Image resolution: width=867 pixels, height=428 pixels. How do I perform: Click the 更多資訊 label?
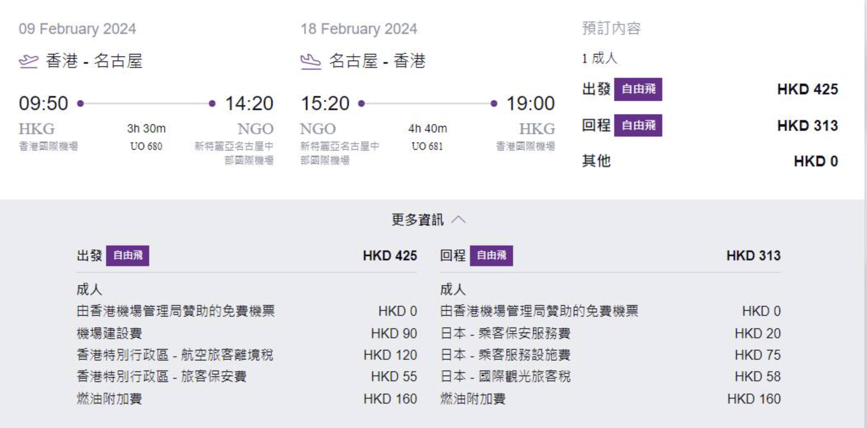click(417, 219)
